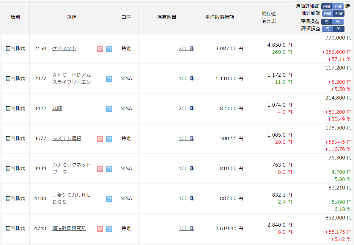The height and width of the screenshot is (245, 354).
Task: Select 外貨 in the topmost 時価評価額 toggle
Action: click(338, 6)
